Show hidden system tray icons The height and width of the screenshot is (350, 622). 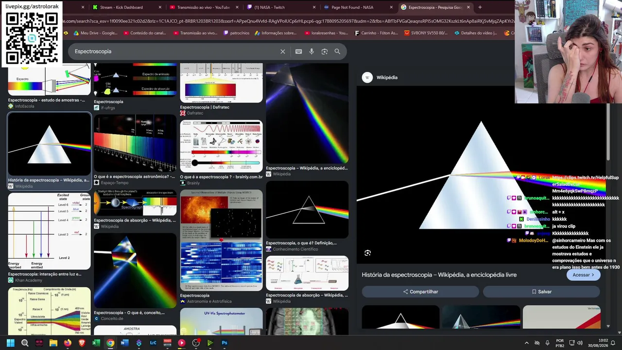(526, 343)
